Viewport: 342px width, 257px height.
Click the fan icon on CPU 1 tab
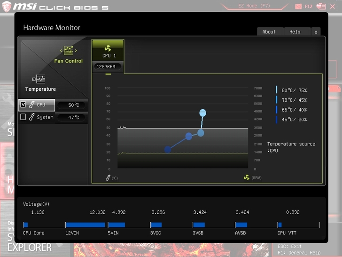108,48
